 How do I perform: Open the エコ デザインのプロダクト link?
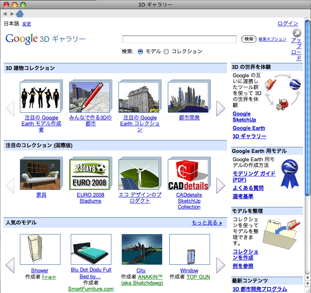140,198
